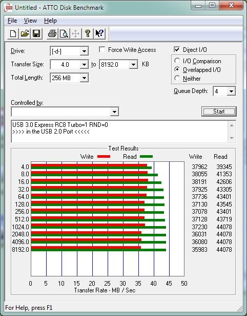Open the File menu

pyautogui.click(x=12, y=21)
